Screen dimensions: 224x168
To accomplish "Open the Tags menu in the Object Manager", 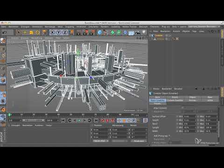I will (194, 31).
